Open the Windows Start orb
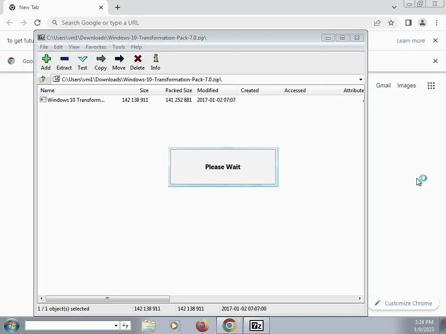Screen dimensions: 446x334 12,325
